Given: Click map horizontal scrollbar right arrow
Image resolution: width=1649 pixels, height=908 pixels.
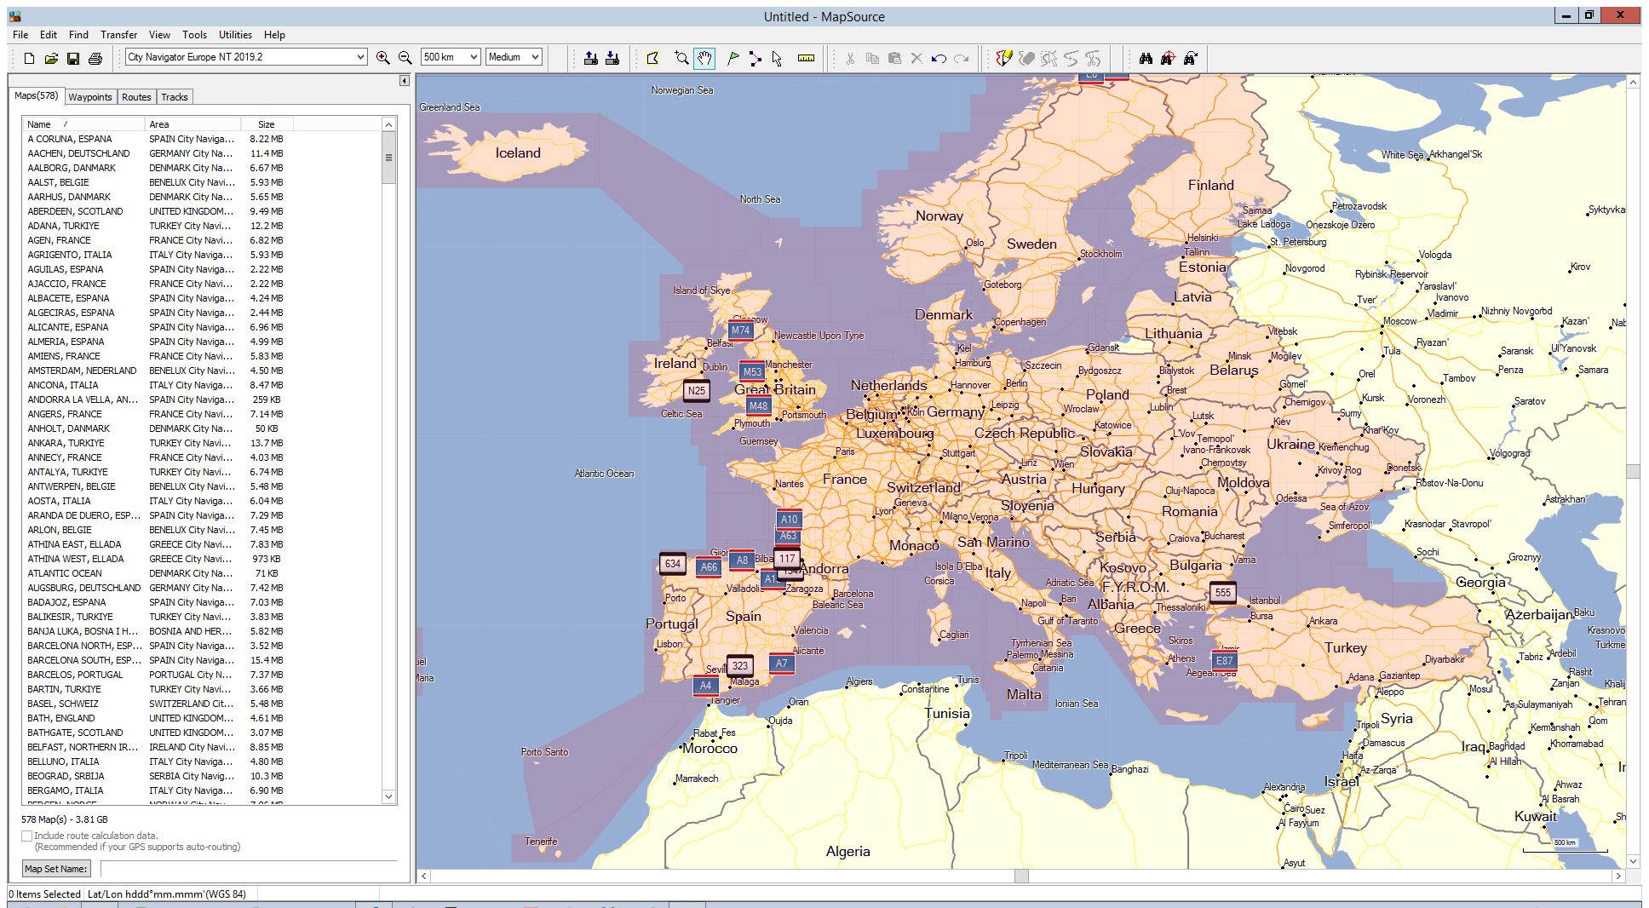Looking at the screenshot, I should (x=1618, y=876).
